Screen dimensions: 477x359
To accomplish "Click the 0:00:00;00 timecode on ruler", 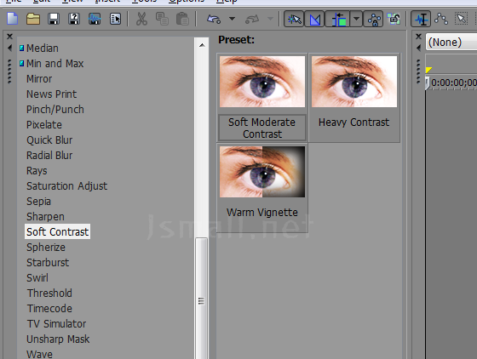I will coord(454,83).
